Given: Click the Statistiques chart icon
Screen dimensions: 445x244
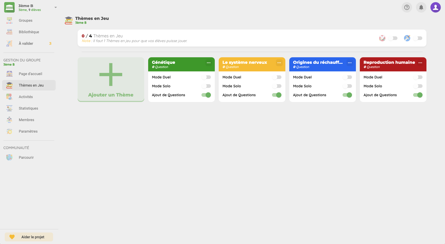Looking at the screenshot, I should click(x=9, y=108).
